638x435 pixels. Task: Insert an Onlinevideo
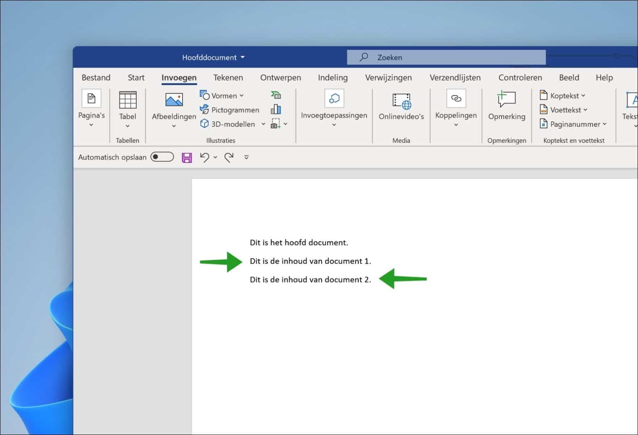click(400, 106)
